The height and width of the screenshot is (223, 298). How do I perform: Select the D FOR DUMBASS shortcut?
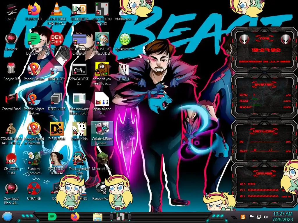click(x=34, y=44)
